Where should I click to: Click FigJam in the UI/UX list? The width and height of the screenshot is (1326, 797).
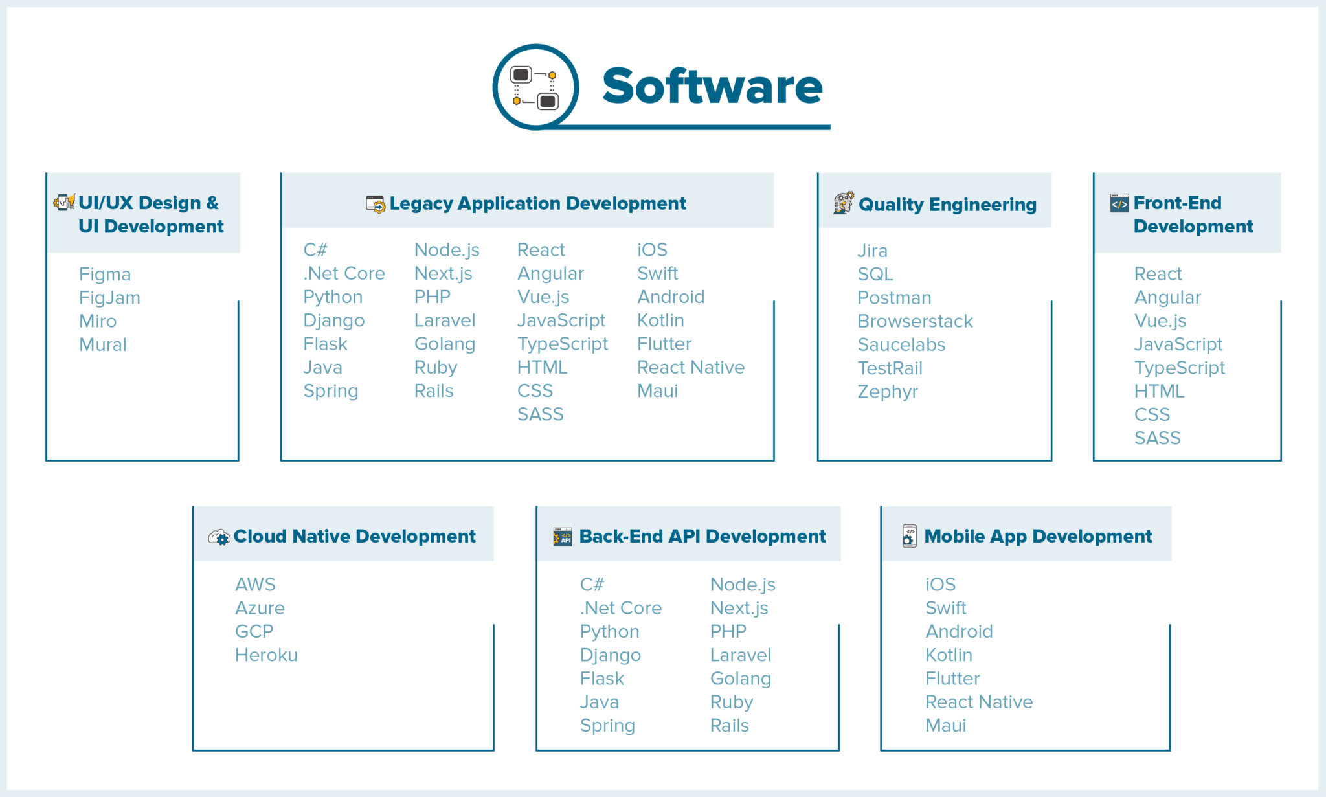[x=109, y=298]
